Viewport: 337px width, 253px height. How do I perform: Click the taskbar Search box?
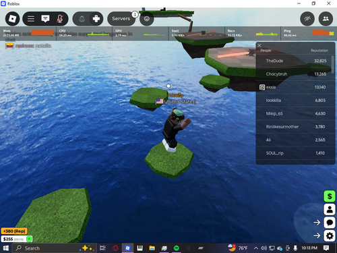[x=54, y=248]
